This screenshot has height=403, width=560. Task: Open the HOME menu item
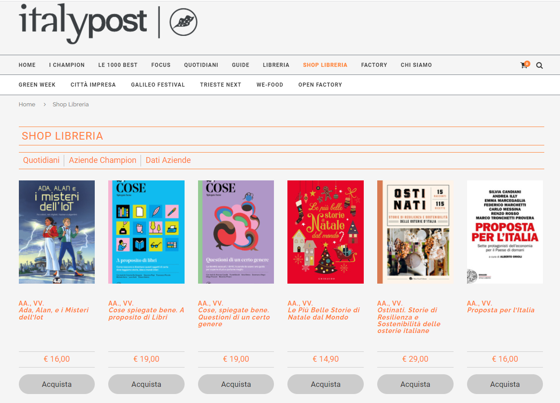click(x=27, y=65)
